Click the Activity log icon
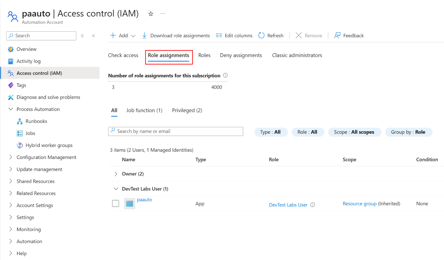Viewport: 444px width, 260px height. tap(11, 61)
